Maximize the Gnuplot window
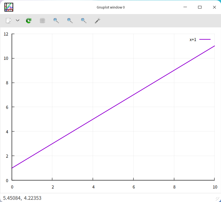This screenshot has height=202, width=221. click(200, 7)
